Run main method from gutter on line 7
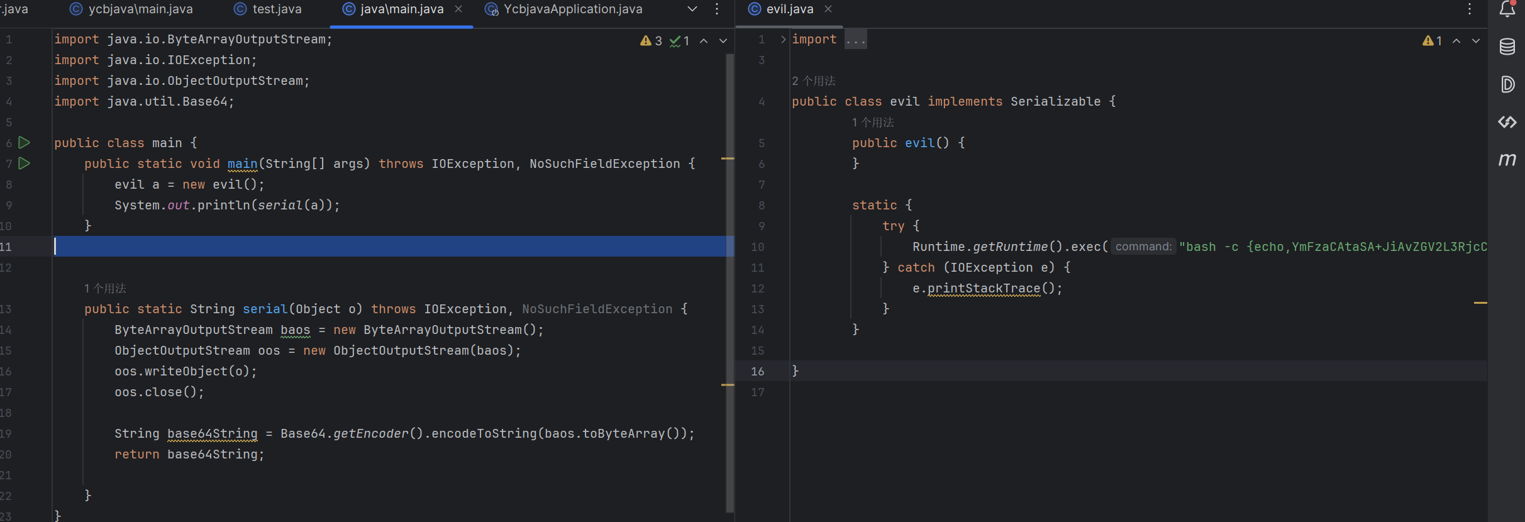The width and height of the screenshot is (1525, 522). coord(25,164)
